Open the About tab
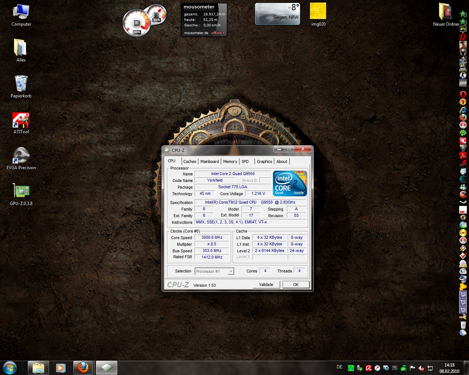 (x=282, y=161)
